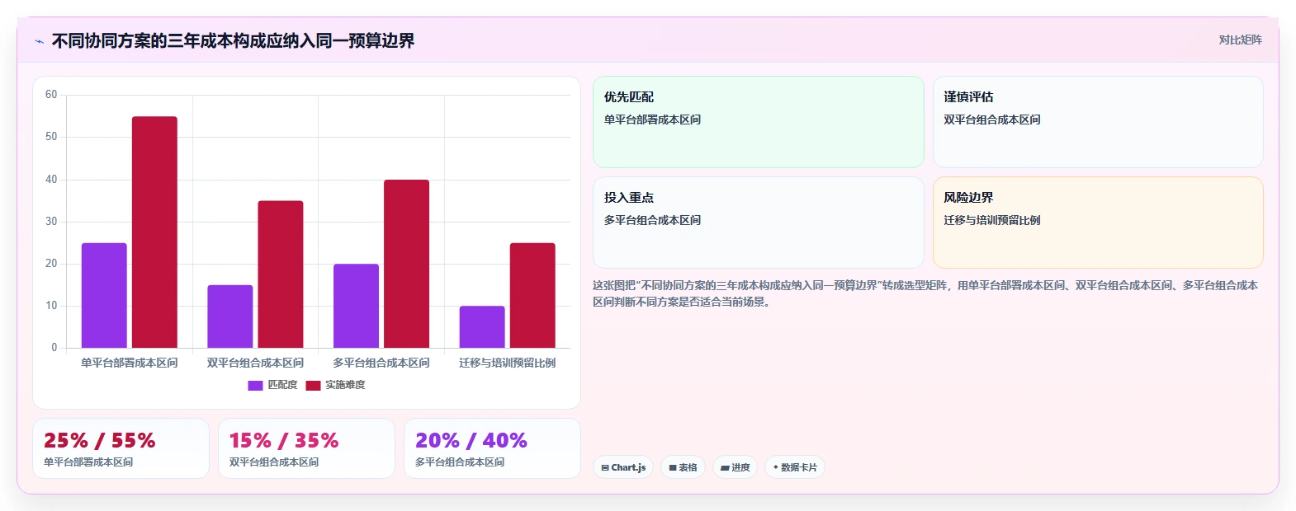Open the 谨慎评估 card
This screenshot has width=1296, height=511.
pyautogui.click(x=1098, y=122)
